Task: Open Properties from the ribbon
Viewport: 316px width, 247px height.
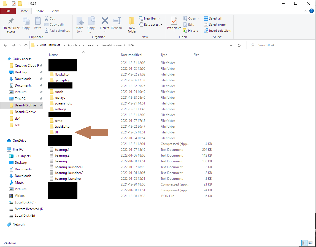Action: coord(174,25)
